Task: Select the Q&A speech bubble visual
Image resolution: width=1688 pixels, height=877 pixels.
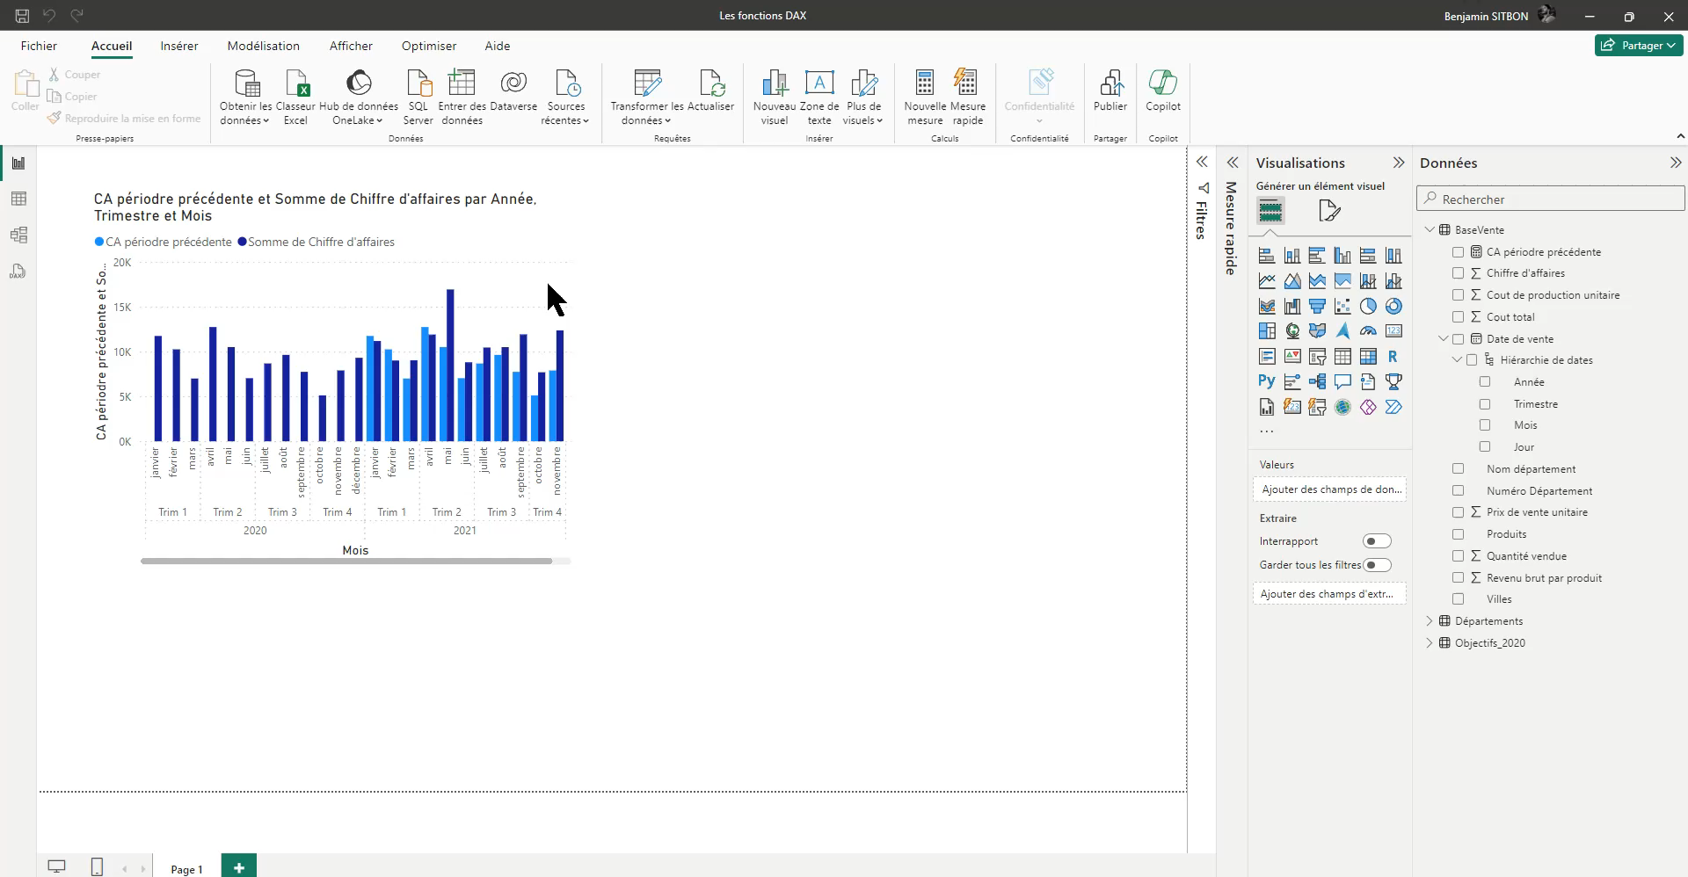Action: tap(1342, 381)
